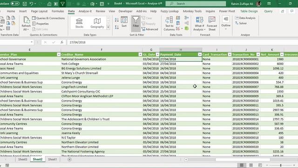Select the cell containing York College
The width and height of the screenshot is (298, 168).
coord(102,64)
